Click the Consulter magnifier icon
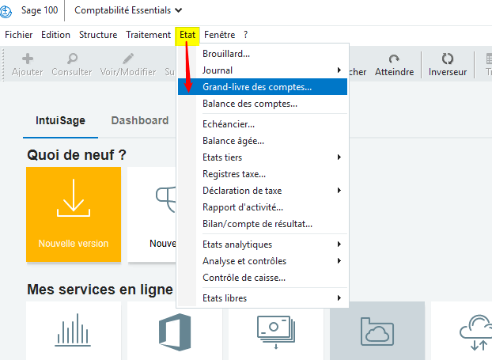 (72, 59)
